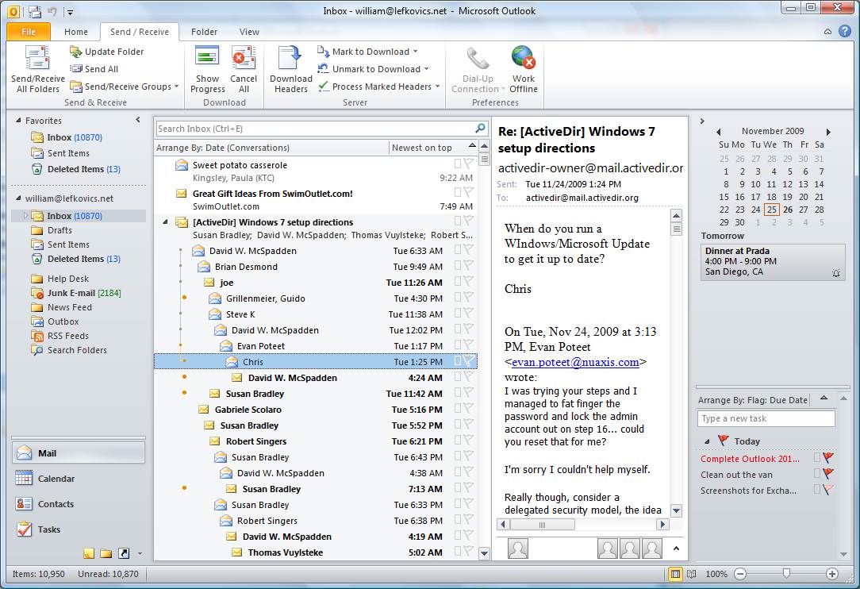Open Dinner at Prada appointment

pyautogui.click(x=773, y=261)
